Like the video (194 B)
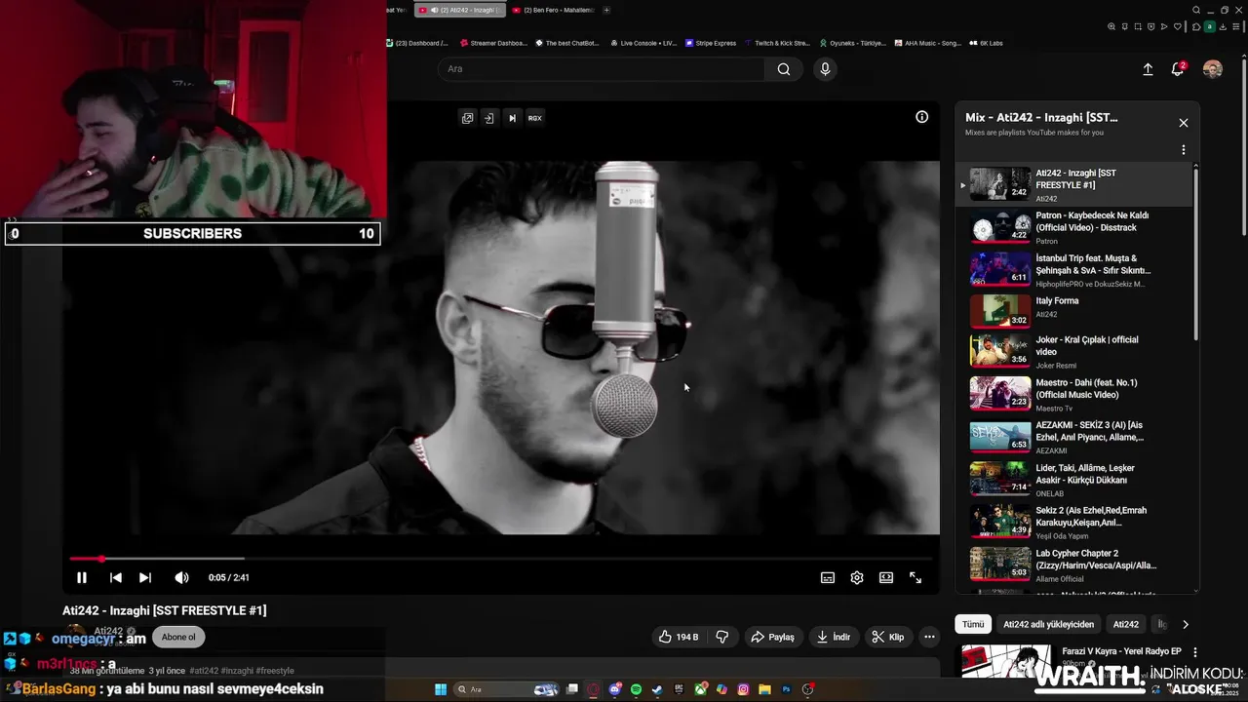This screenshot has width=1248, height=702. pos(679,637)
